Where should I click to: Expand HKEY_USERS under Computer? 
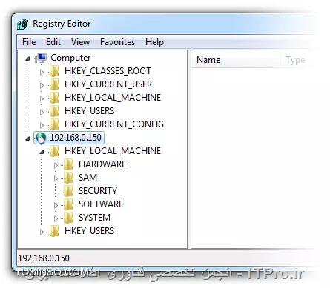42,112
